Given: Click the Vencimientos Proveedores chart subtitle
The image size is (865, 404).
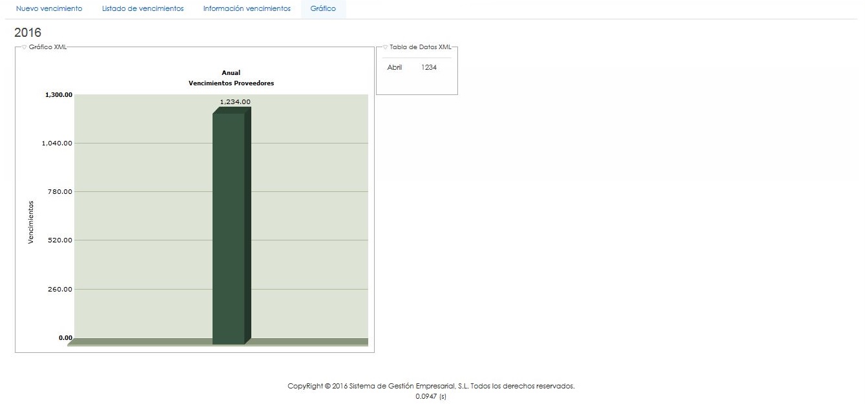Looking at the screenshot, I should [x=231, y=83].
